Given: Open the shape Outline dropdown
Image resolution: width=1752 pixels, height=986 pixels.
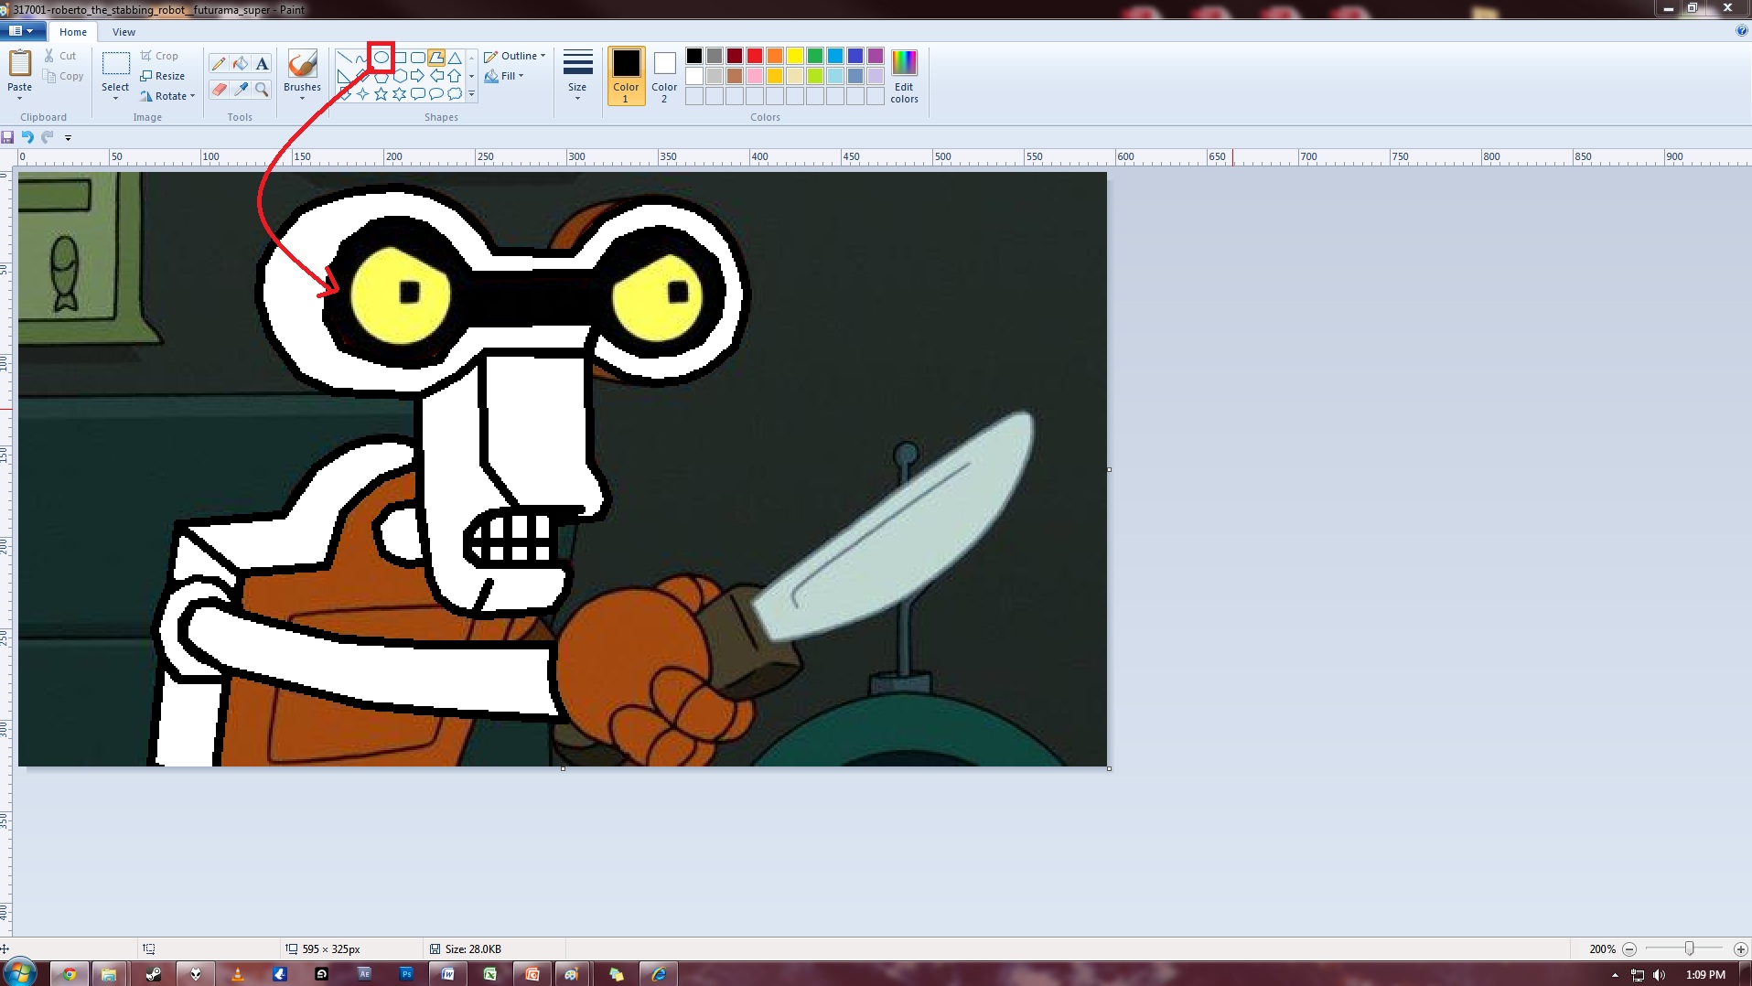Looking at the screenshot, I should [x=515, y=56].
